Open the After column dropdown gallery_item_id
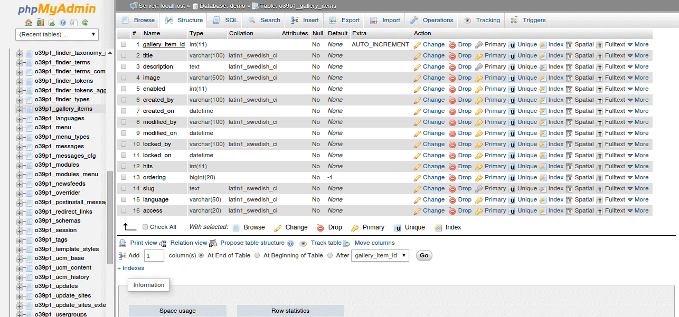The width and height of the screenshot is (679, 317). [380, 255]
